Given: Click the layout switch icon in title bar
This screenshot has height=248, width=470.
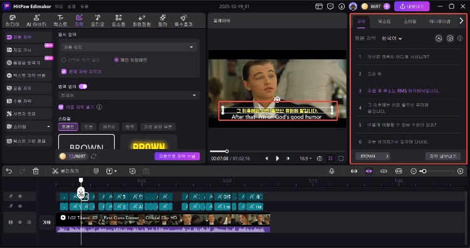Looking at the screenshot, I should [x=319, y=6].
